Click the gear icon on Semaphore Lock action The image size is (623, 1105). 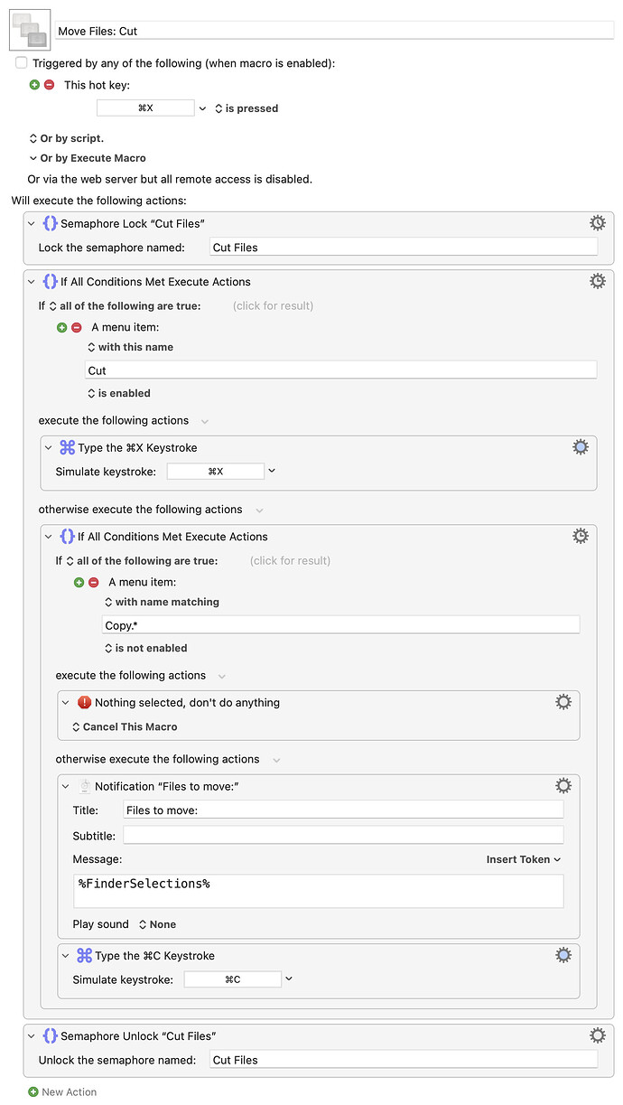click(597, 222)
